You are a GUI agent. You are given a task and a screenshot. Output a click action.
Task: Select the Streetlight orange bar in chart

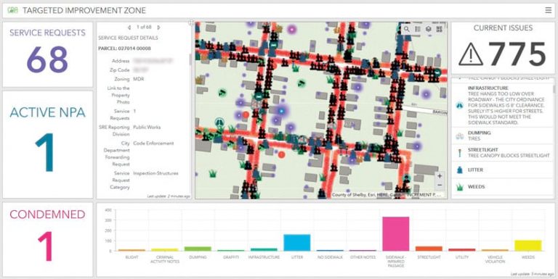429,249
